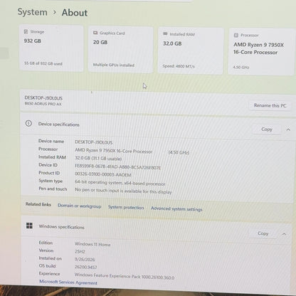Click the 55 GB of 932 GB used text
This screenshot has height=296, width=296.
(43, 63)
